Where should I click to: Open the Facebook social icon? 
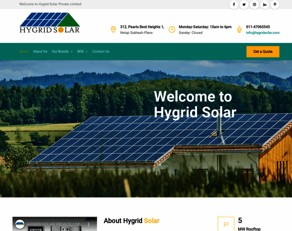click(234, 5)
